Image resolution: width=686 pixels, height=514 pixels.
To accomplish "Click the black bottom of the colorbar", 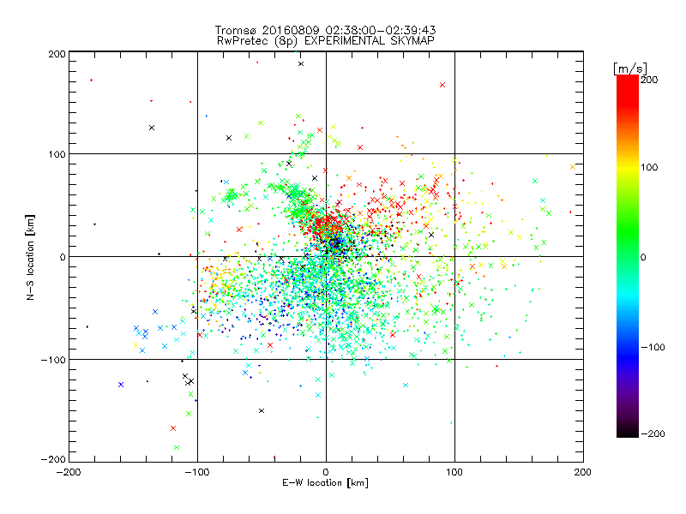I will point(628,431).
